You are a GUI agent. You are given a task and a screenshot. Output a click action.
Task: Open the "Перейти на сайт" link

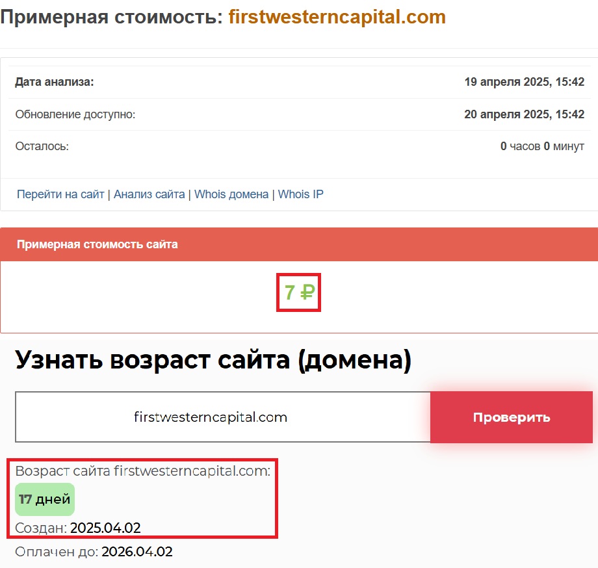60,194
